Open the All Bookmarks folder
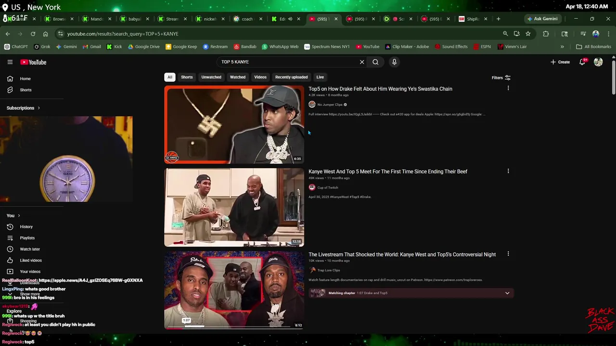616x346 pixels. point(593,47)
